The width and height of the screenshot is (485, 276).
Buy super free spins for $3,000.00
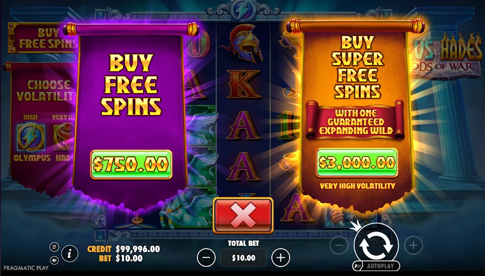point(357,163)
